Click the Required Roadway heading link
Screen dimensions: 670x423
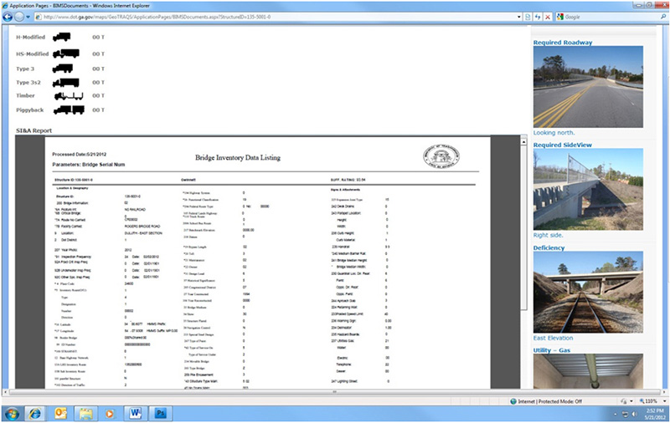coord(563,42)
